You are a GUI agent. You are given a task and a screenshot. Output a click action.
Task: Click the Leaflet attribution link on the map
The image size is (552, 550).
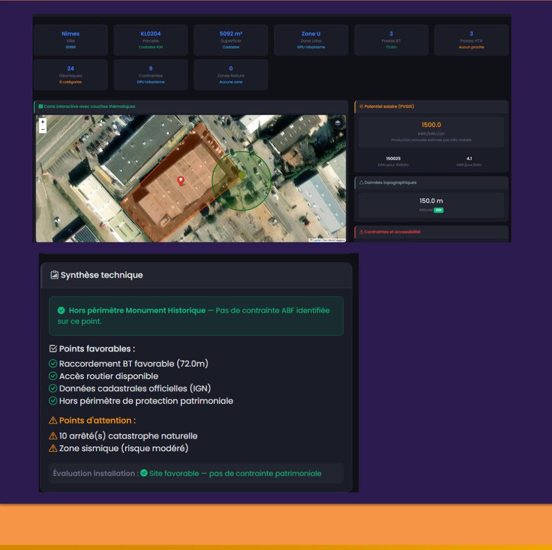[x=318, y=239]
